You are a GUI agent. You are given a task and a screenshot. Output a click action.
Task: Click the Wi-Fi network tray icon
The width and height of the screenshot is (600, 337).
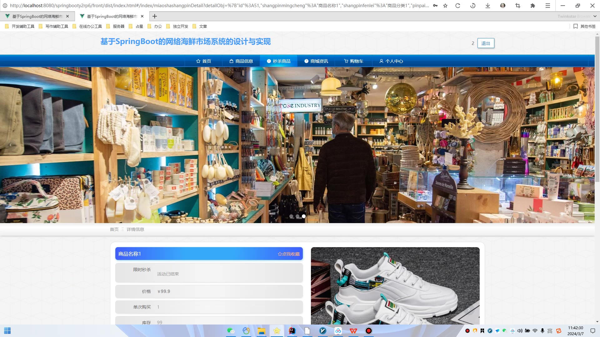pyautogui.click(x=535, y=331)
